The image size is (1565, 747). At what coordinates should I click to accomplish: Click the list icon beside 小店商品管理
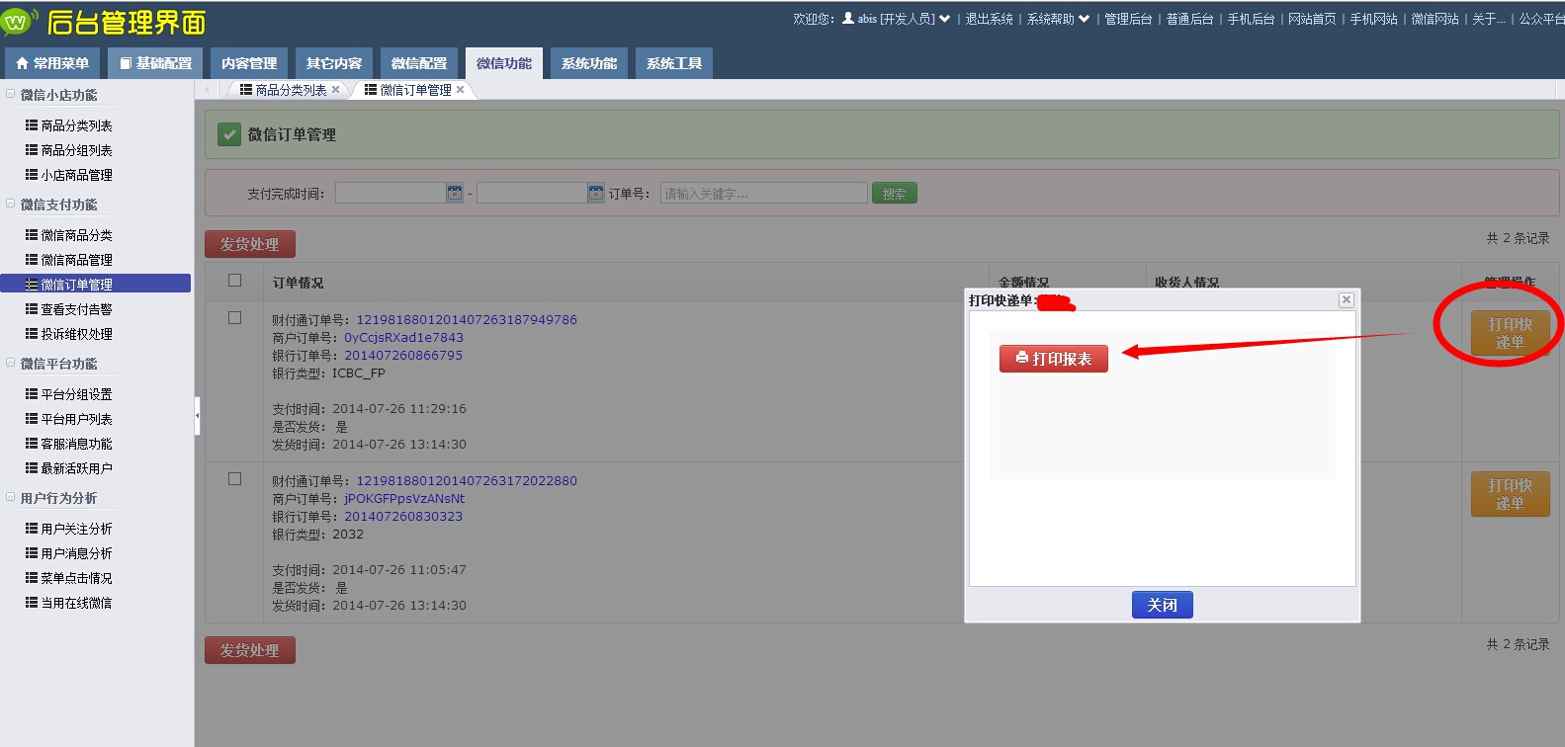click(32, 175)
